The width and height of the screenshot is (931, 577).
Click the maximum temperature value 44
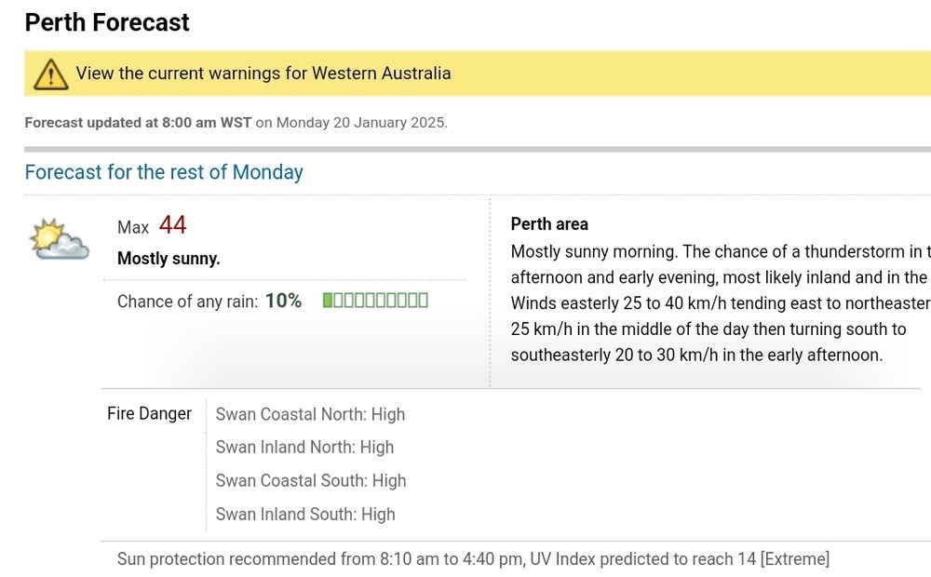[172, 225]
